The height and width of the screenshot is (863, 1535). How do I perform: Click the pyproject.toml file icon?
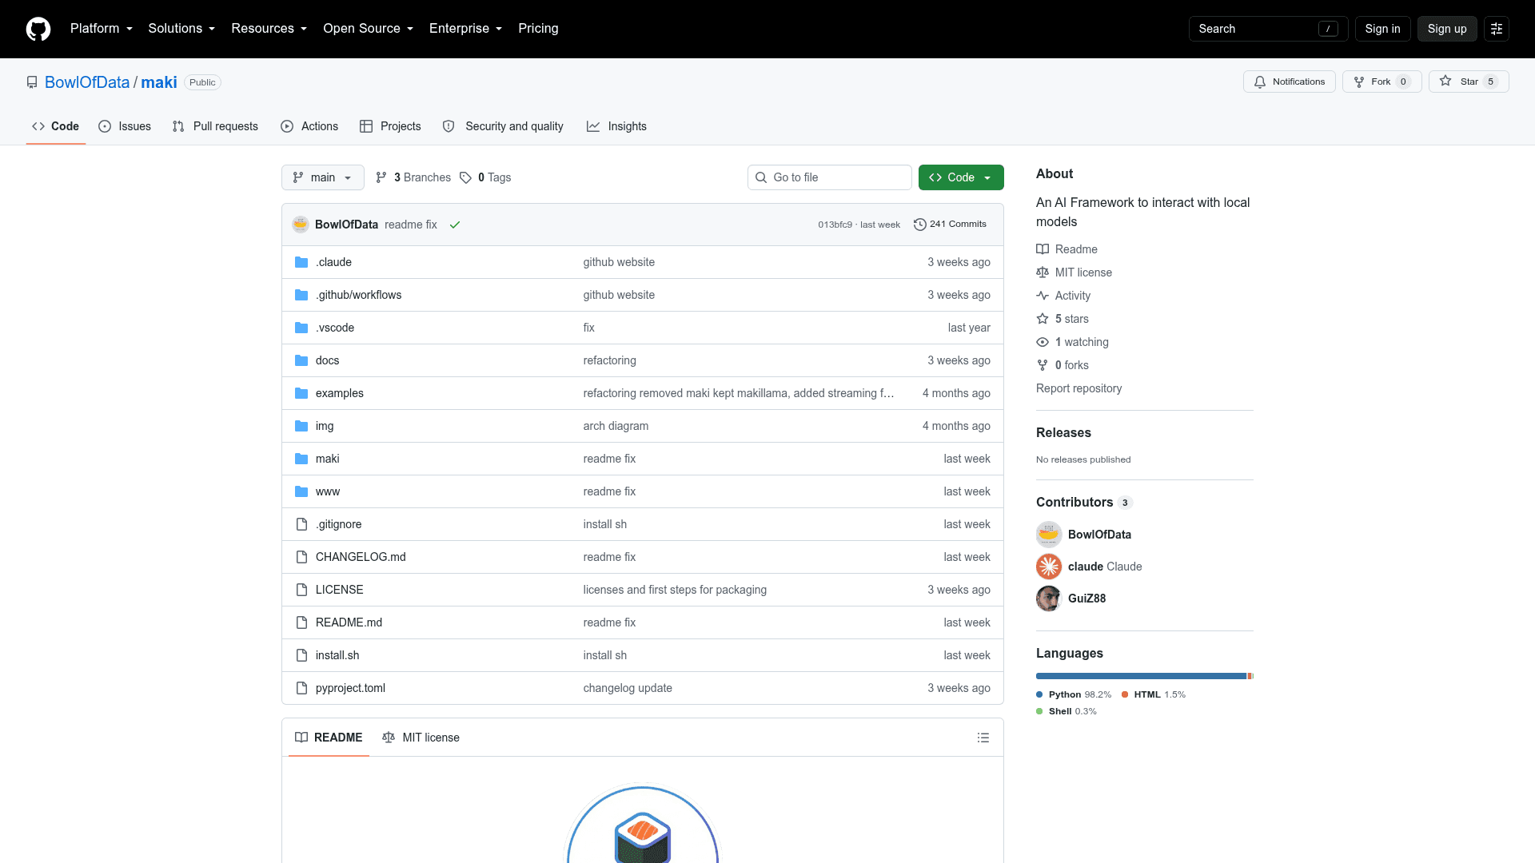click(x=301, y=688)
